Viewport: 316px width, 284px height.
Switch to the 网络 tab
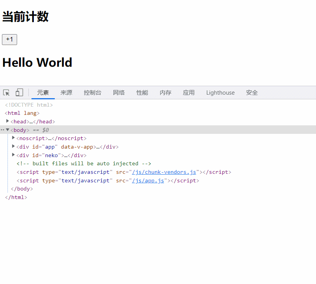(119, 93)
